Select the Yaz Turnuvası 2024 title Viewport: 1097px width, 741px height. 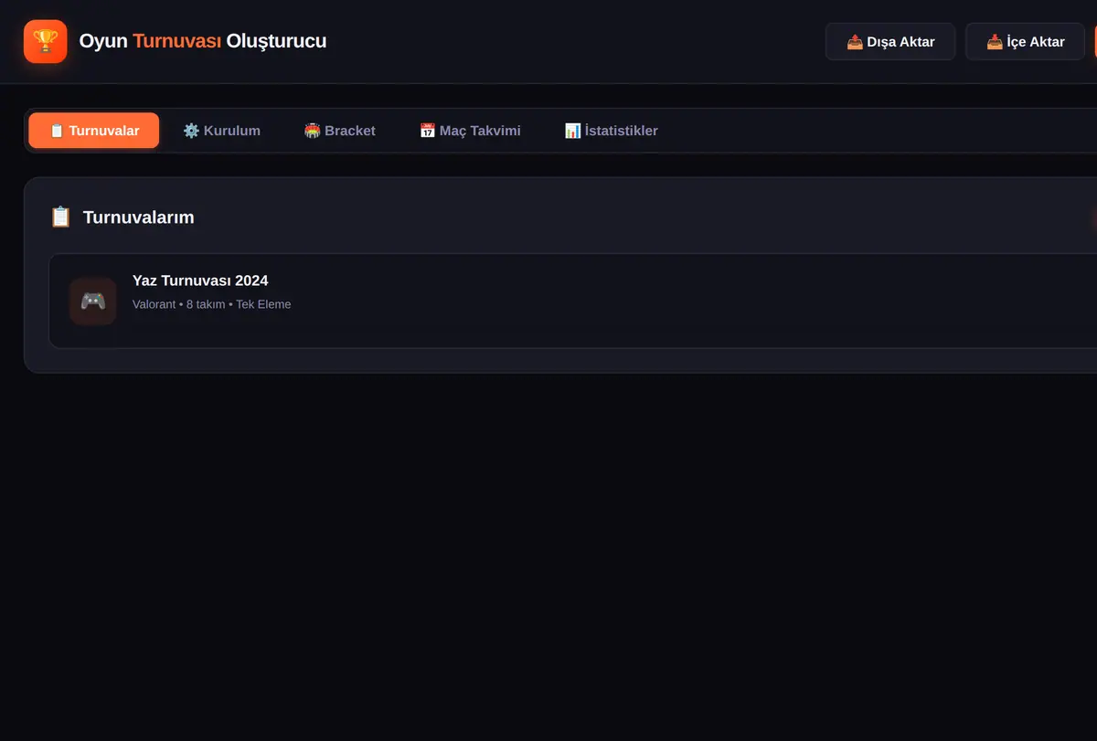tap(200, 281)
